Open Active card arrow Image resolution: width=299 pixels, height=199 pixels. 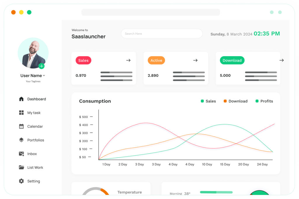(x=195, y=60)
